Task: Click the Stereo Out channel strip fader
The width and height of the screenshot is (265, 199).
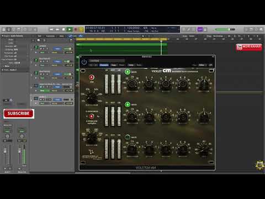Action: coord(19,150)
